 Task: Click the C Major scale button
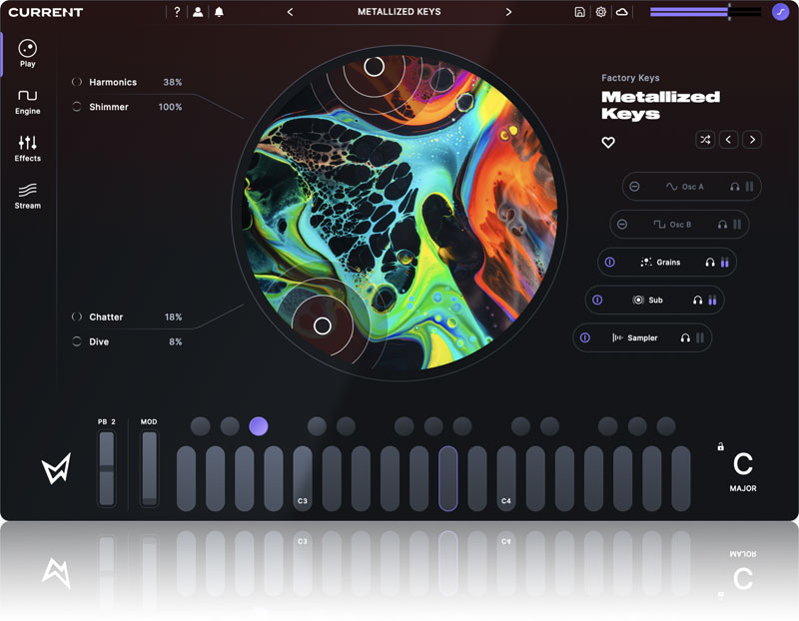742,470
